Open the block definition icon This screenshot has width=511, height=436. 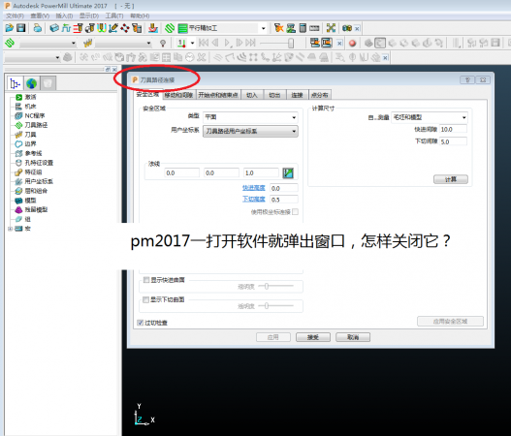point(54,28)
